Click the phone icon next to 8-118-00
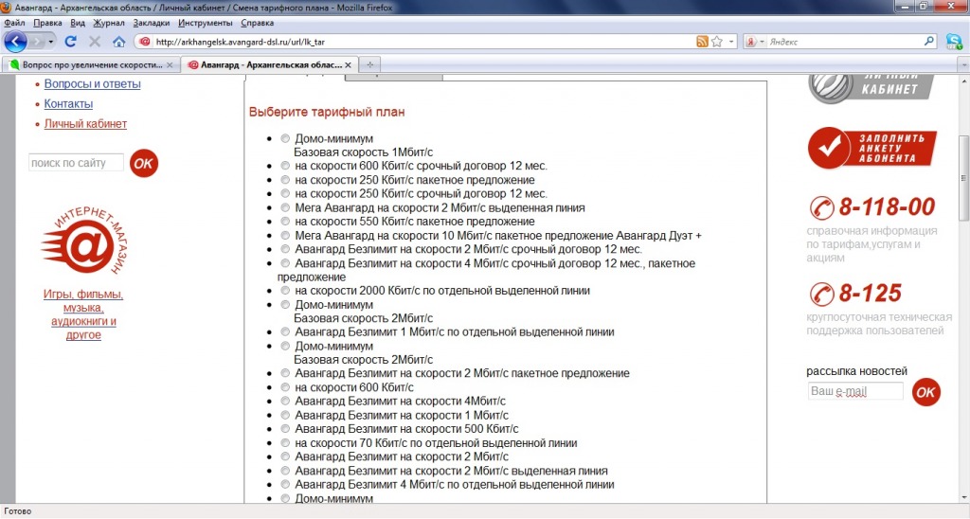The width and height of the screenshot is (970, 519). [822, 207]
